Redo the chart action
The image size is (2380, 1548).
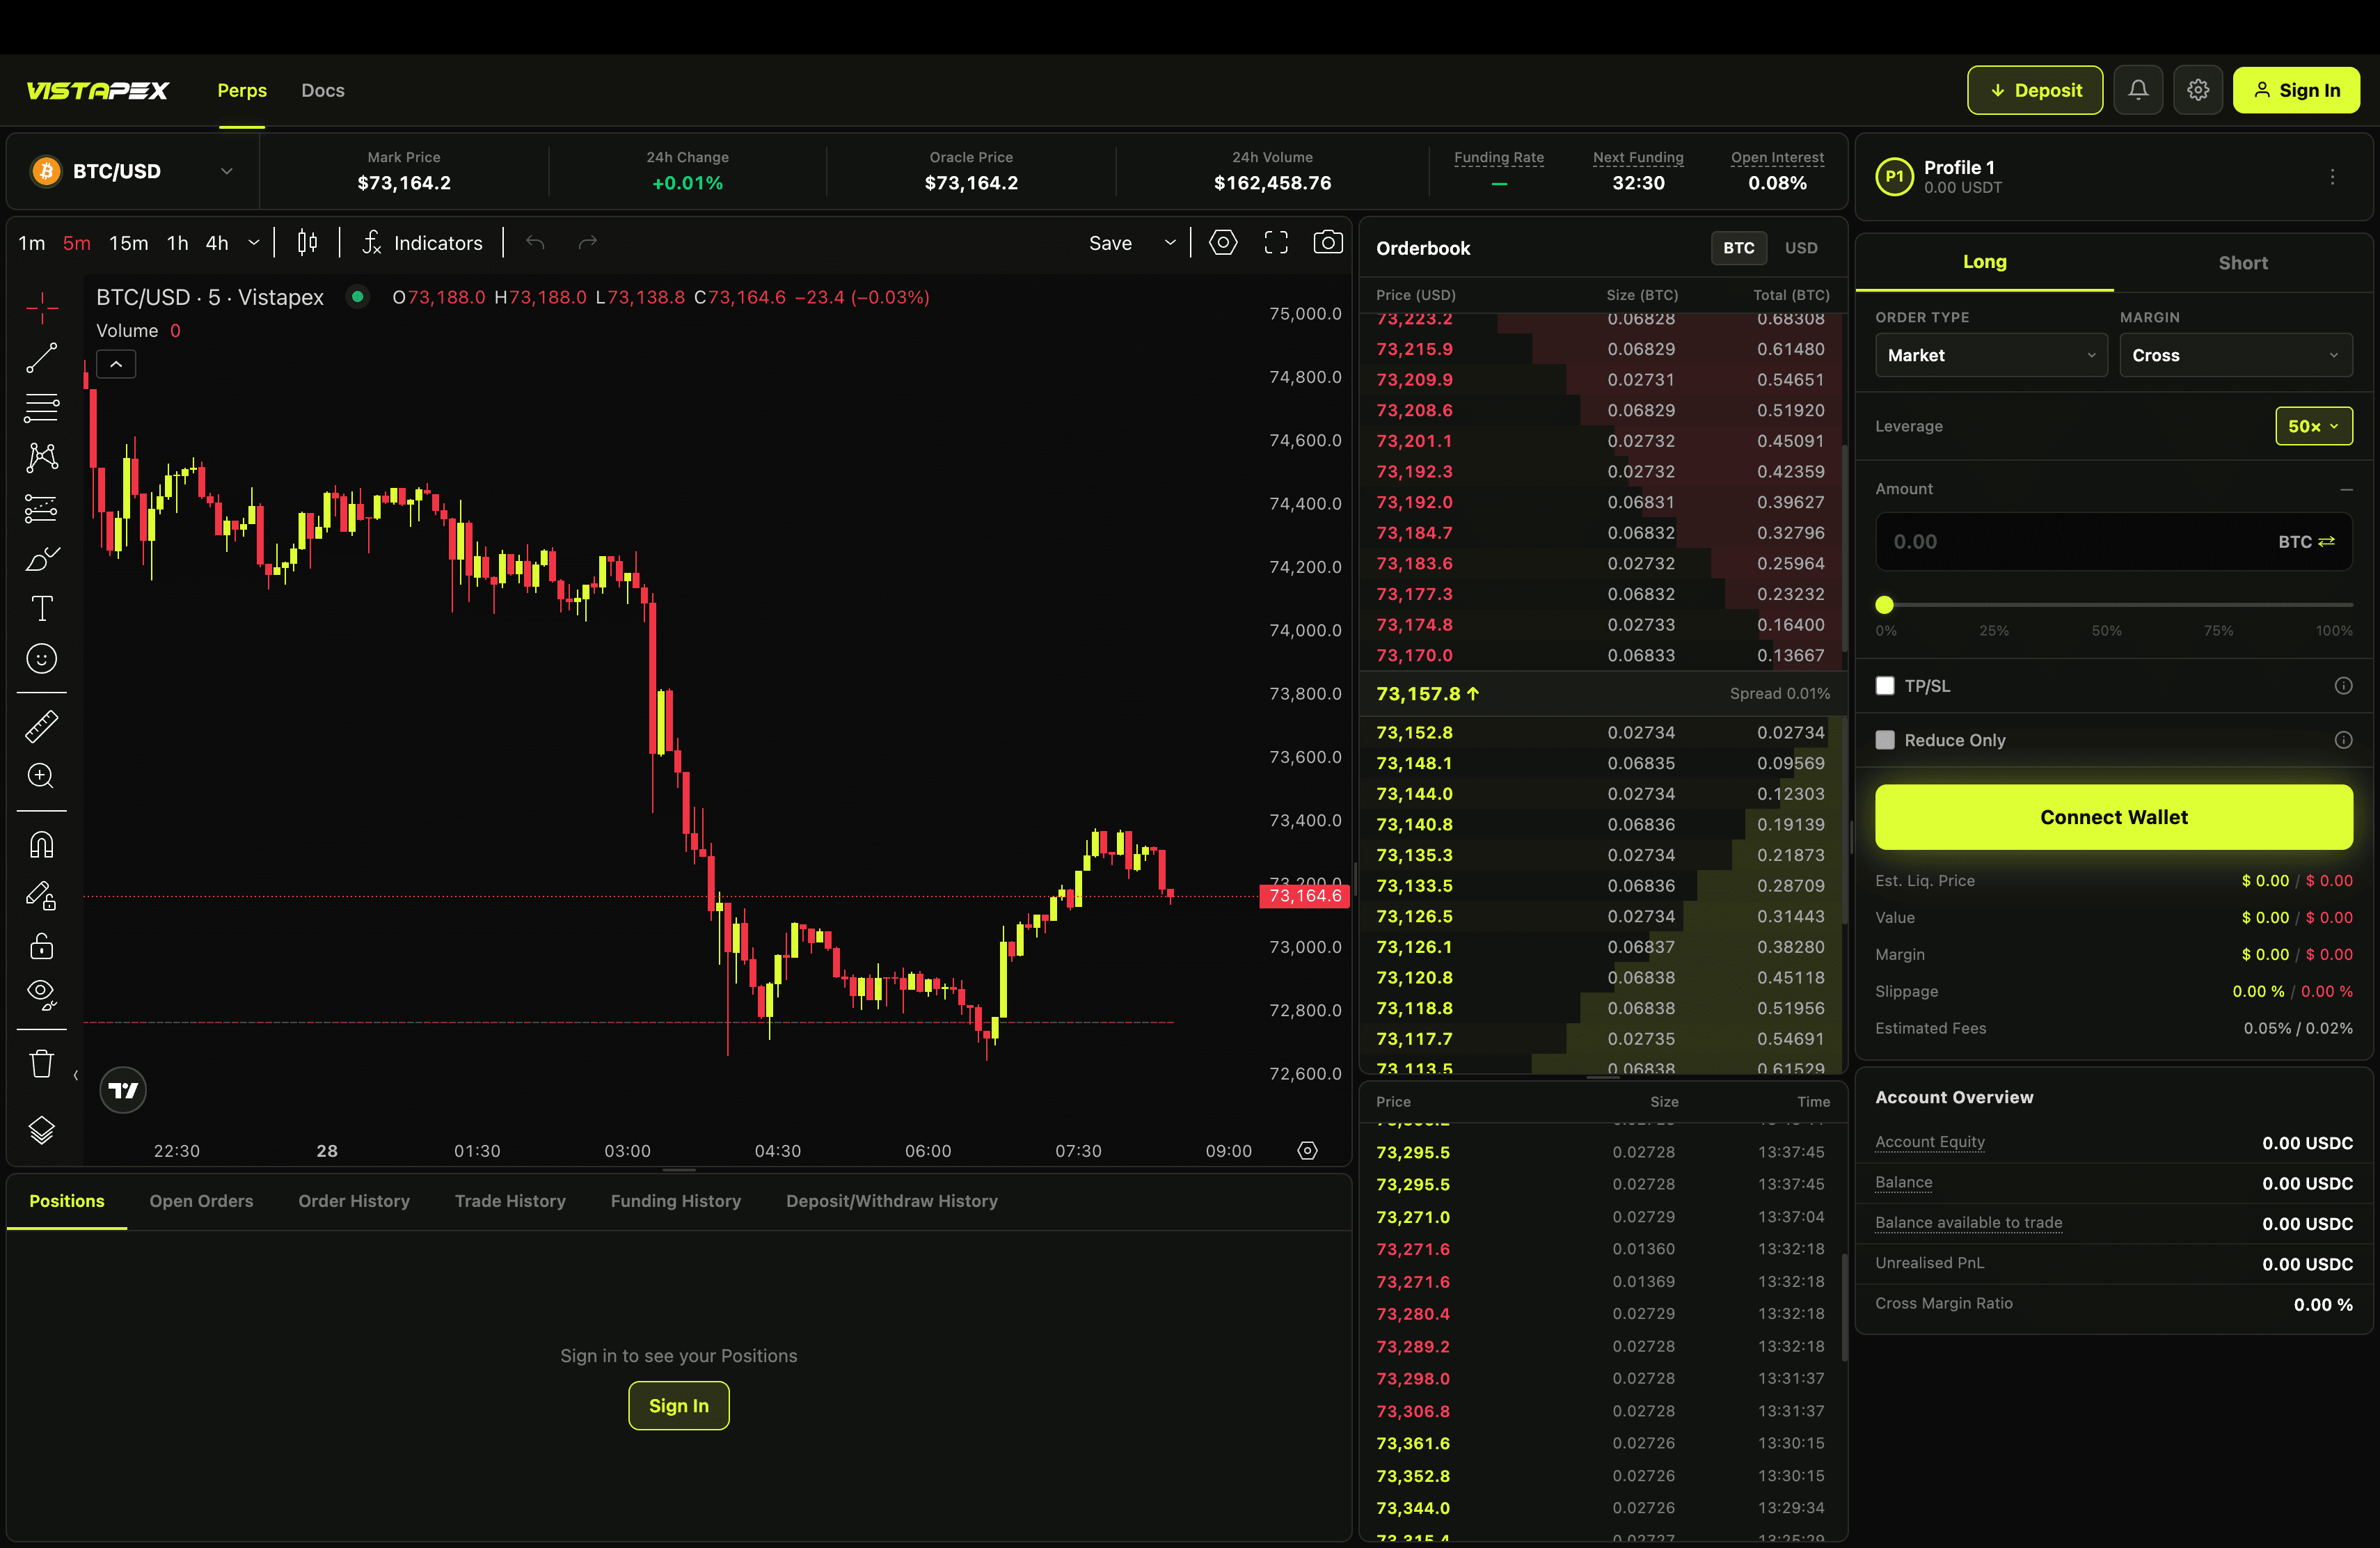(588, 243)
